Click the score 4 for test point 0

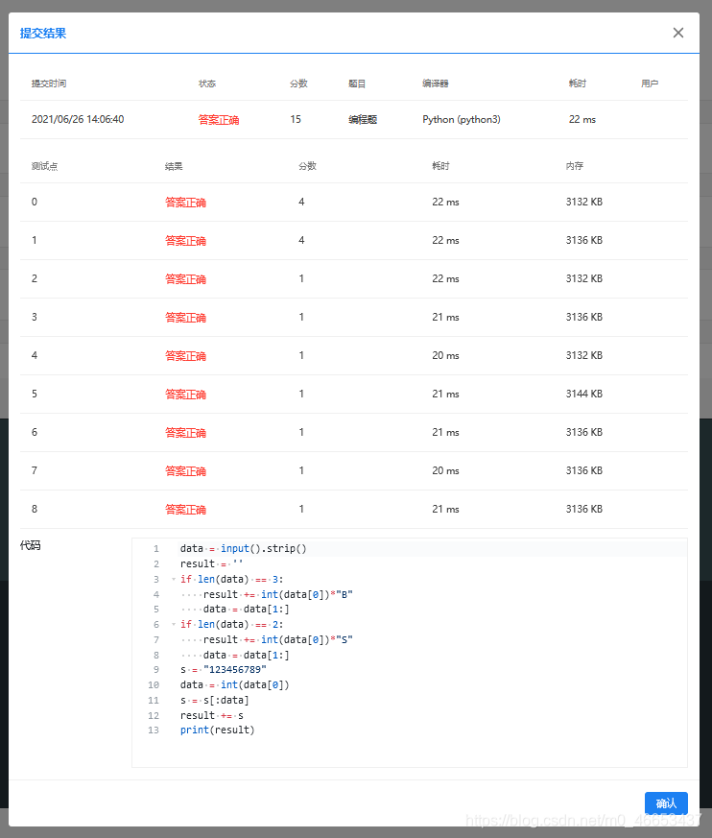(x=301, y=202)
